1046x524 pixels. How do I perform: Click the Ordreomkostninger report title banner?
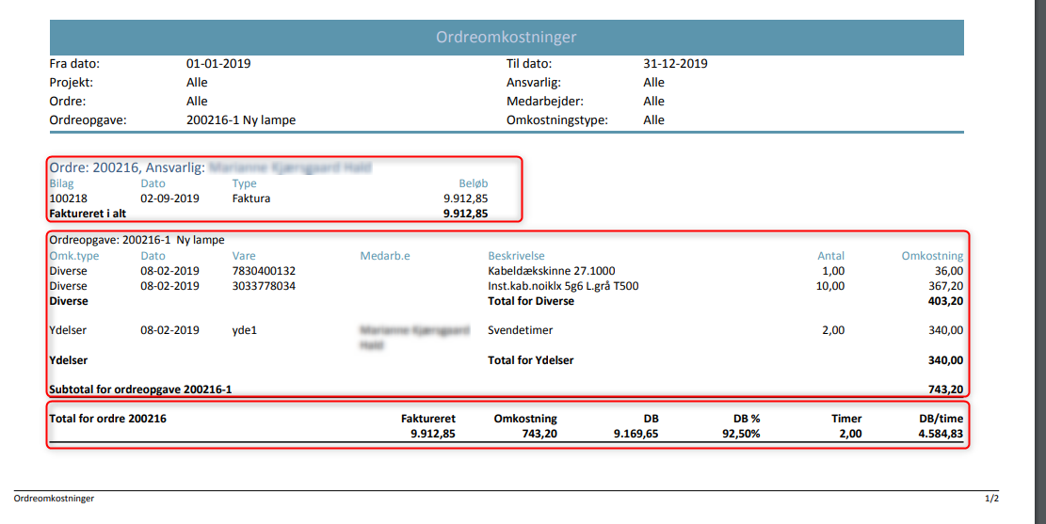(x=506, y=38)
